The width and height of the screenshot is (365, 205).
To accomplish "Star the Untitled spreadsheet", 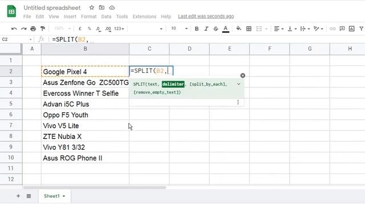I will click(x=92, y=7).
